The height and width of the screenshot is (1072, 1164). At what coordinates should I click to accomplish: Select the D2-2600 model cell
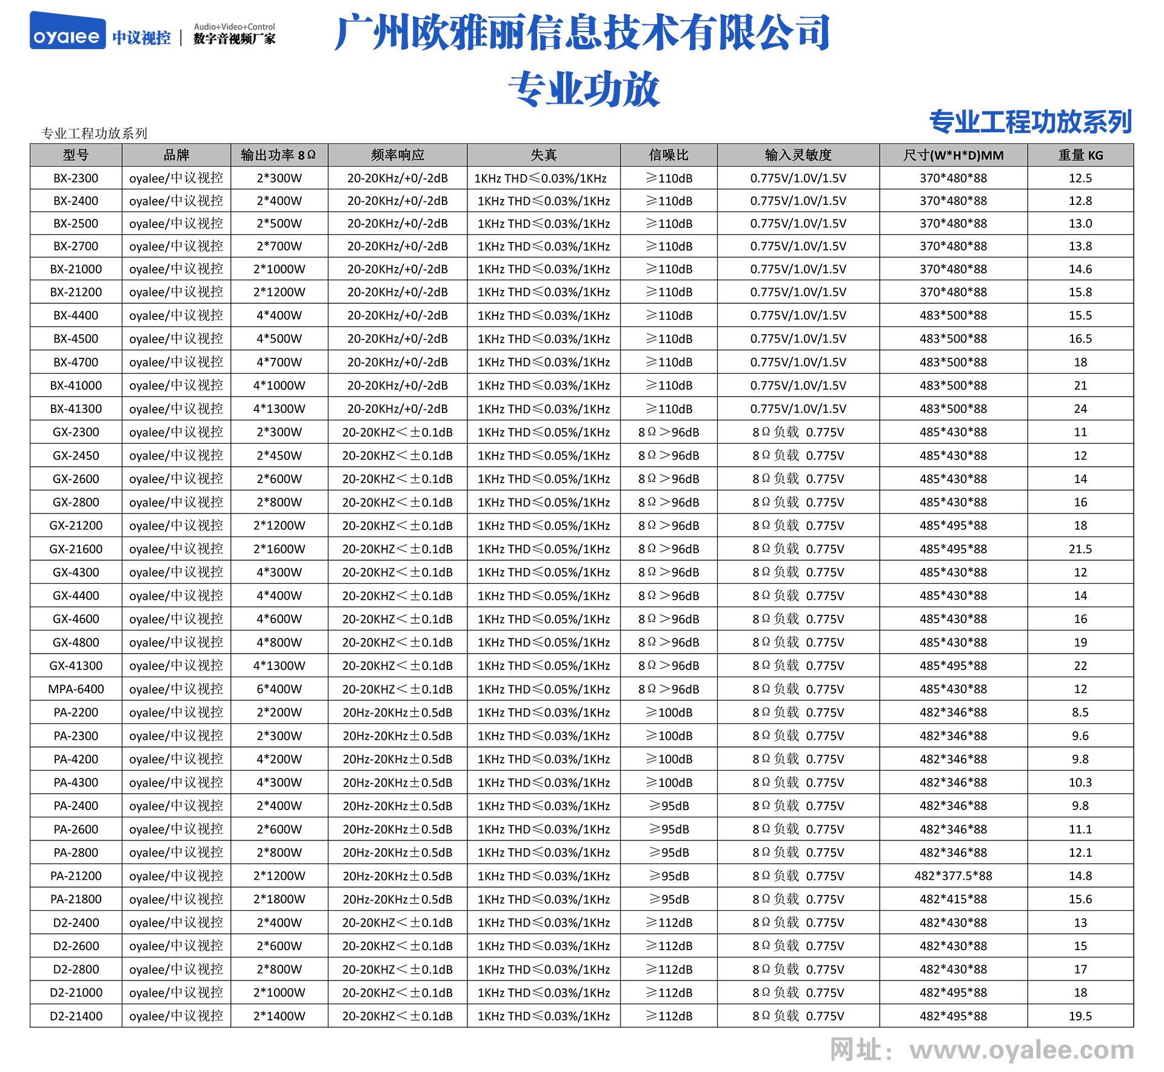click(76, 945)
